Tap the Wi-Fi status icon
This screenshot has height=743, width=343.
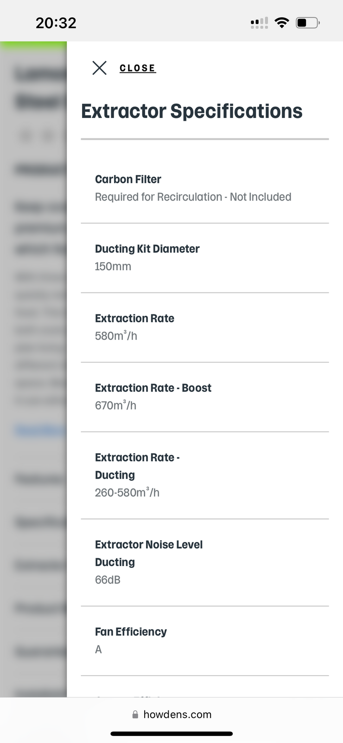pos(282,22)
